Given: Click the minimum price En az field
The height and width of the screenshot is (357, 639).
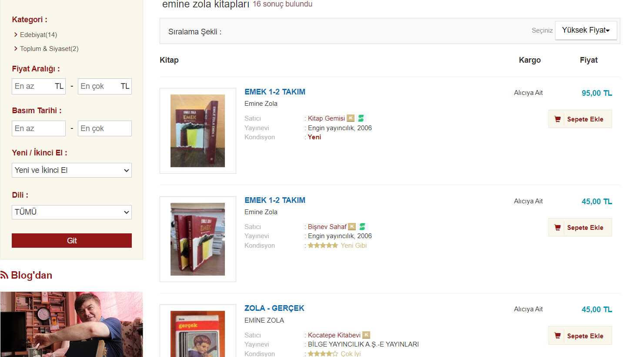Looking at the screenshot, I should [x=39, y=86].
